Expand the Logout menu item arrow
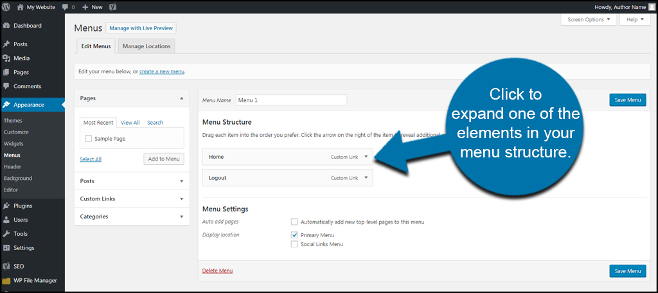 [x=366, y=177]
